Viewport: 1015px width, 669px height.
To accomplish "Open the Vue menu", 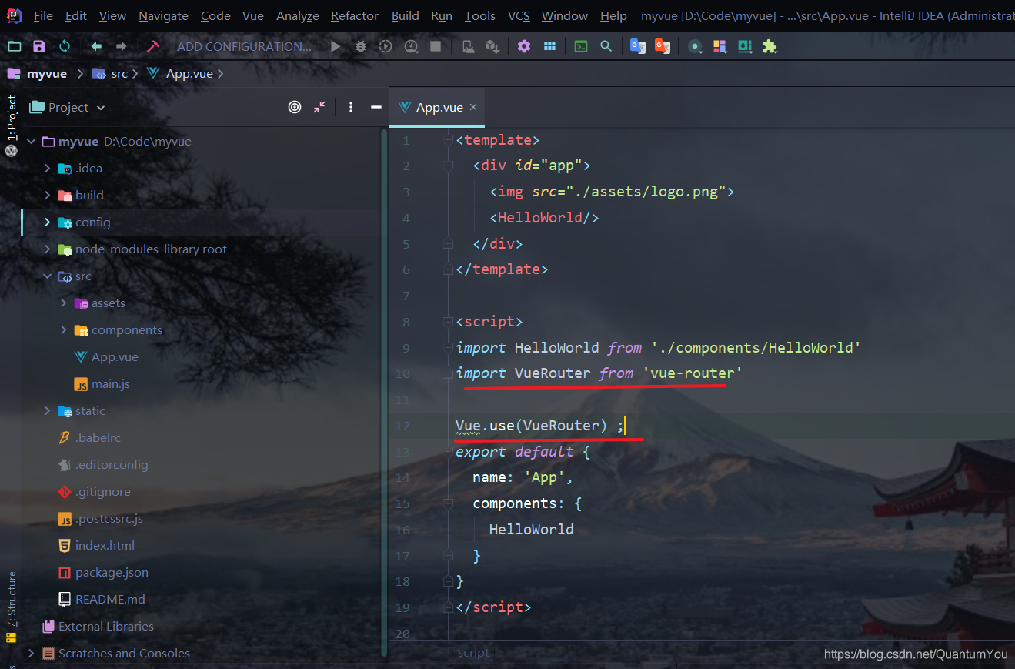I will 253,15.
